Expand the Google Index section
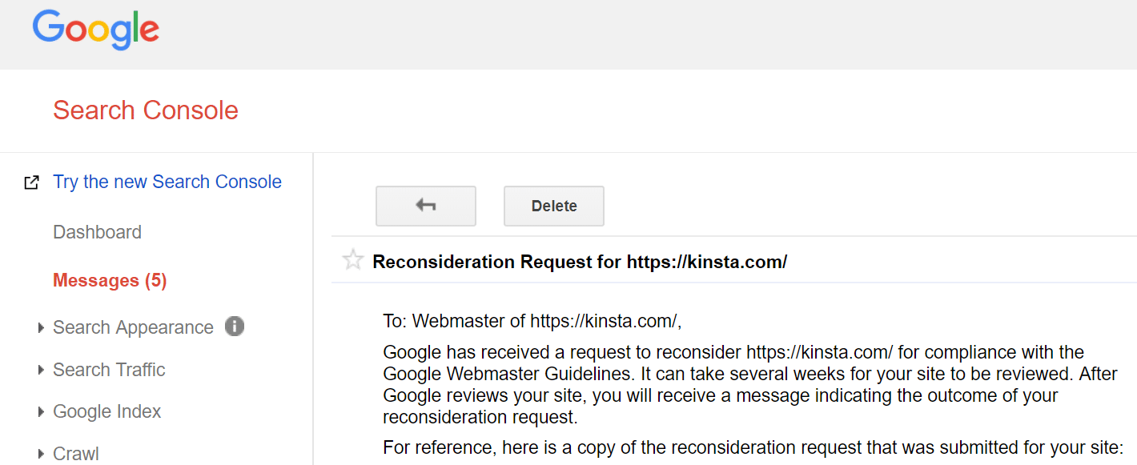1137x465 pixels. click(41, 411)
